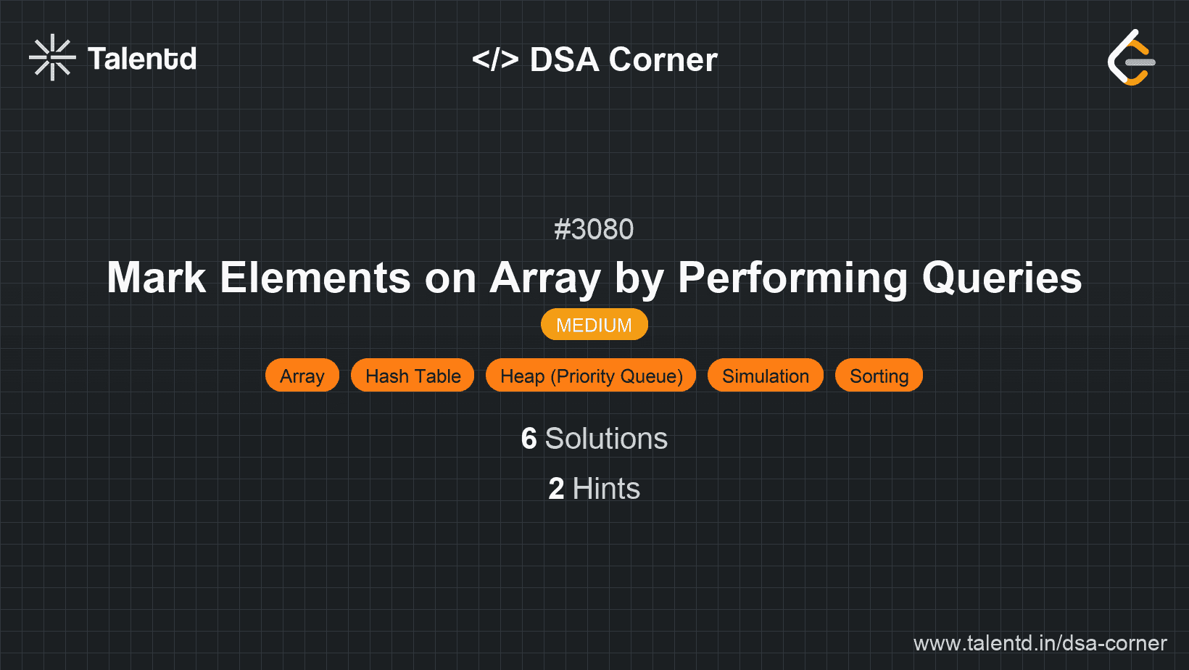Select the Hash Table tag
Screen dimensions: 1189x670
413,376
